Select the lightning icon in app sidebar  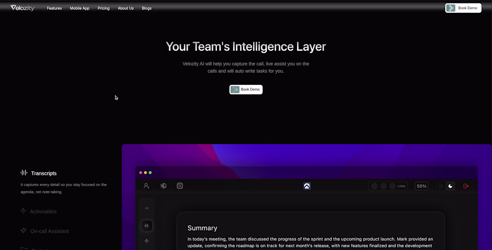pyautogui.click(x=147, y=241)
